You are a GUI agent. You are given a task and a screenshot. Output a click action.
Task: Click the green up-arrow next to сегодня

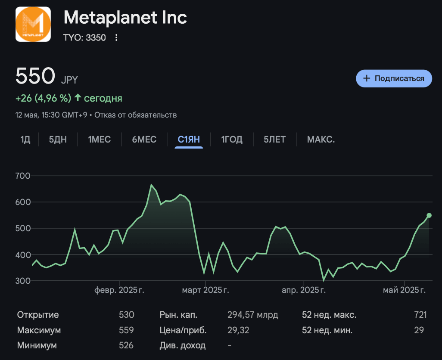coord(78,98)
